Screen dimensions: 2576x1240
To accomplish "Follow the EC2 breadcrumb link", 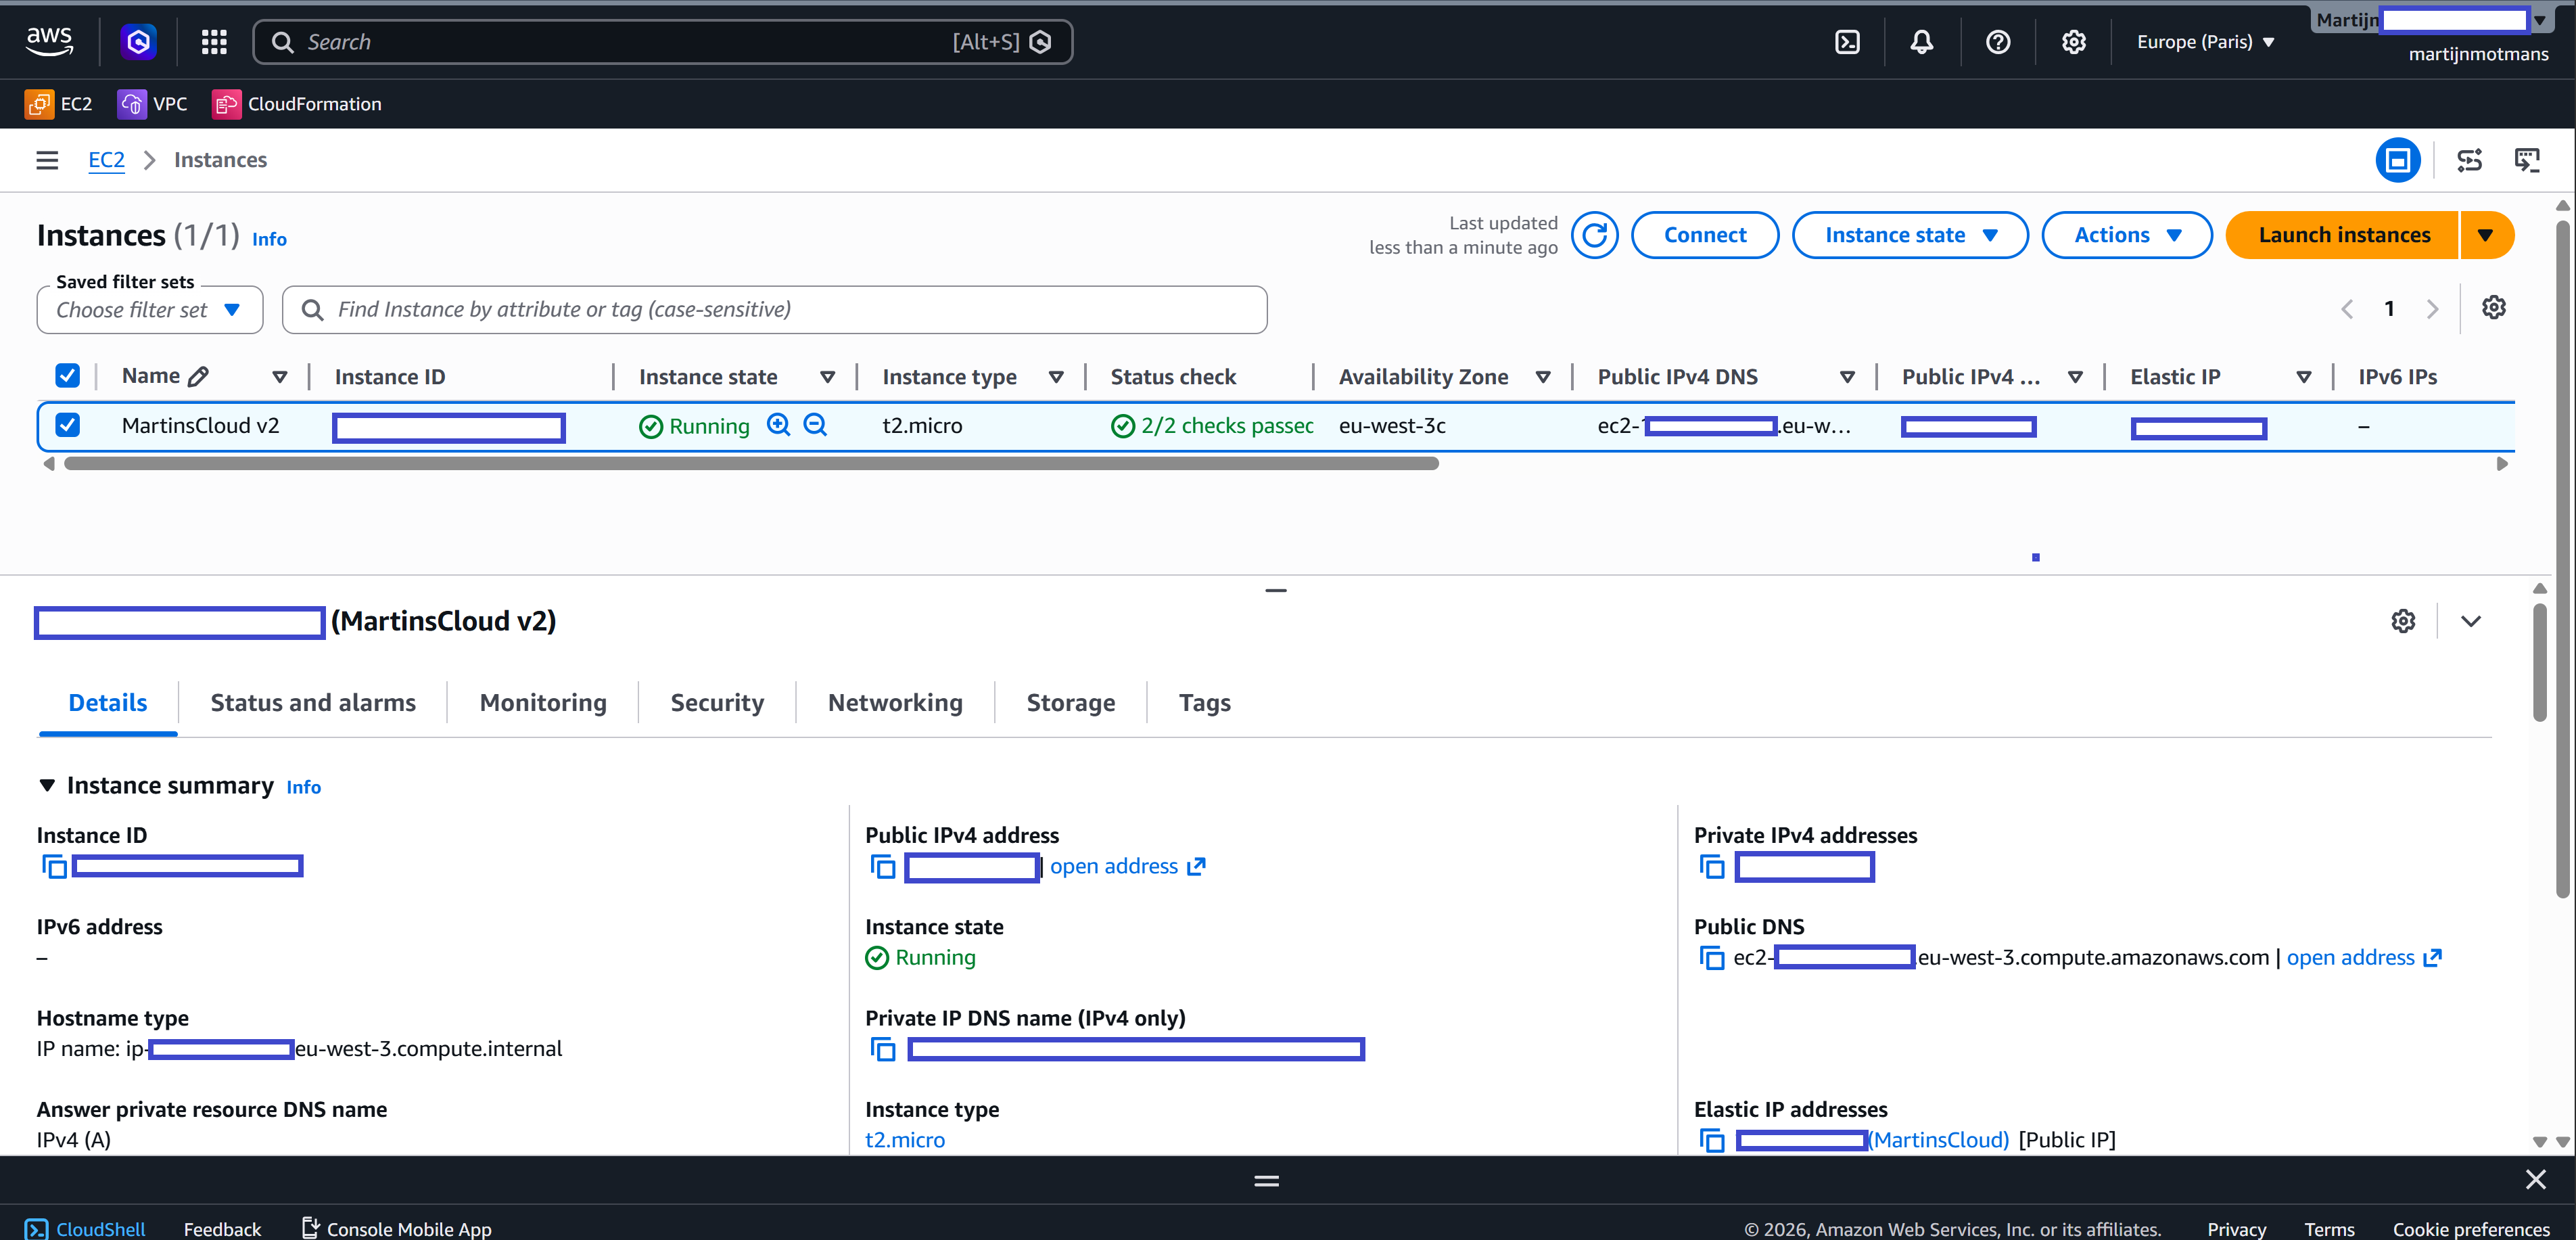I will [x=106, y=160].
